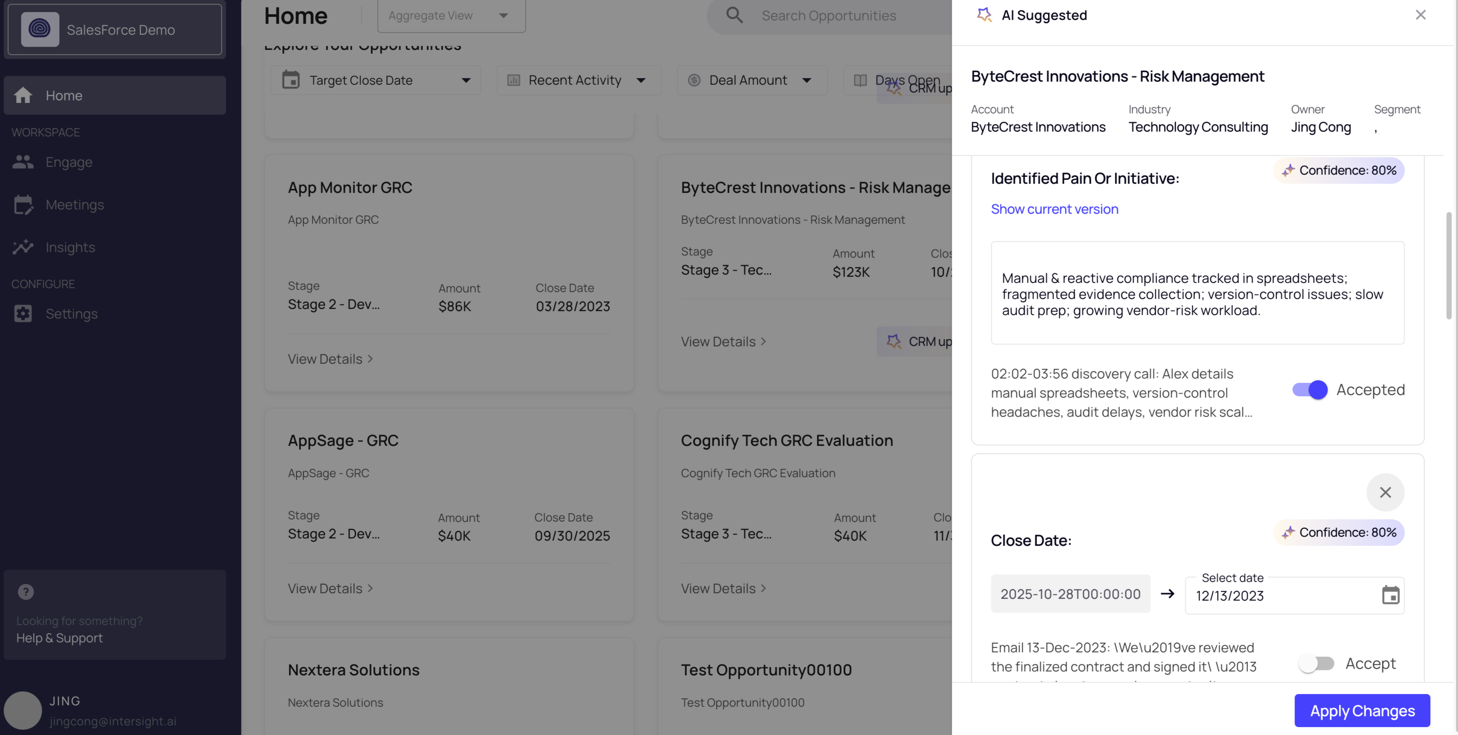This screenshot has height=735, width=1458.
Task: Click the Apply Changes button
Action: click(1362, 711)
